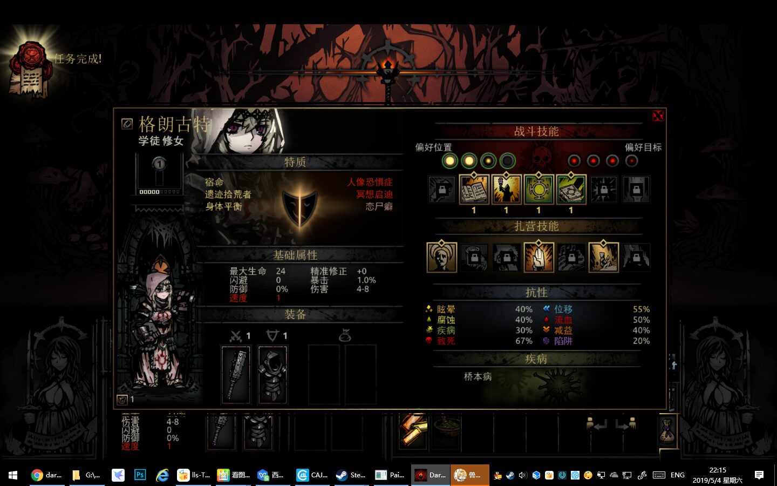
Task: Click the armor level icon above the armor
Action: click(272, 336)
